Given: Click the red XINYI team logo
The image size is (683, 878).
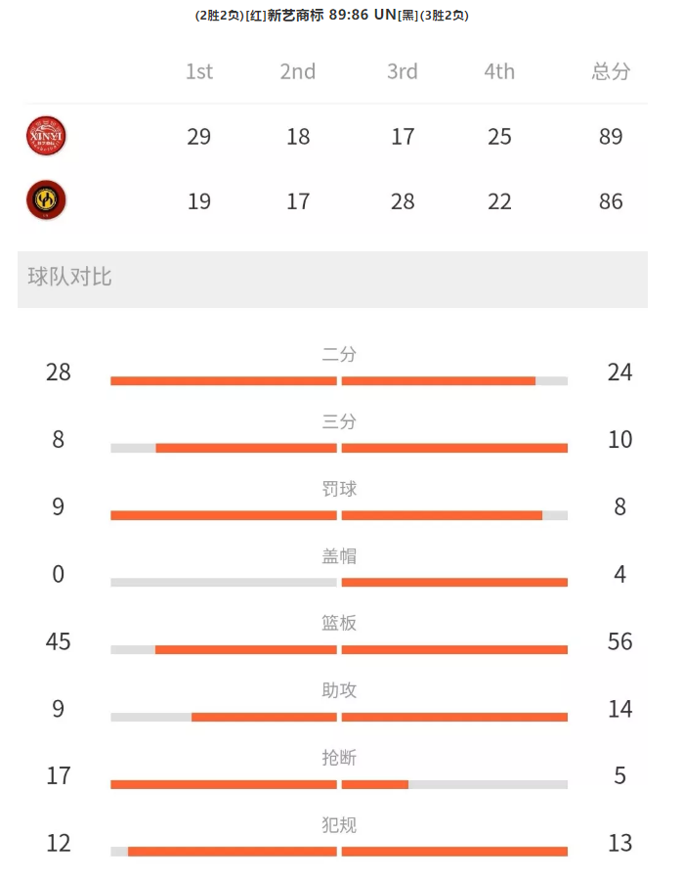Looking at the screenshot, I should pyautogui.click(x=47, y=136).
